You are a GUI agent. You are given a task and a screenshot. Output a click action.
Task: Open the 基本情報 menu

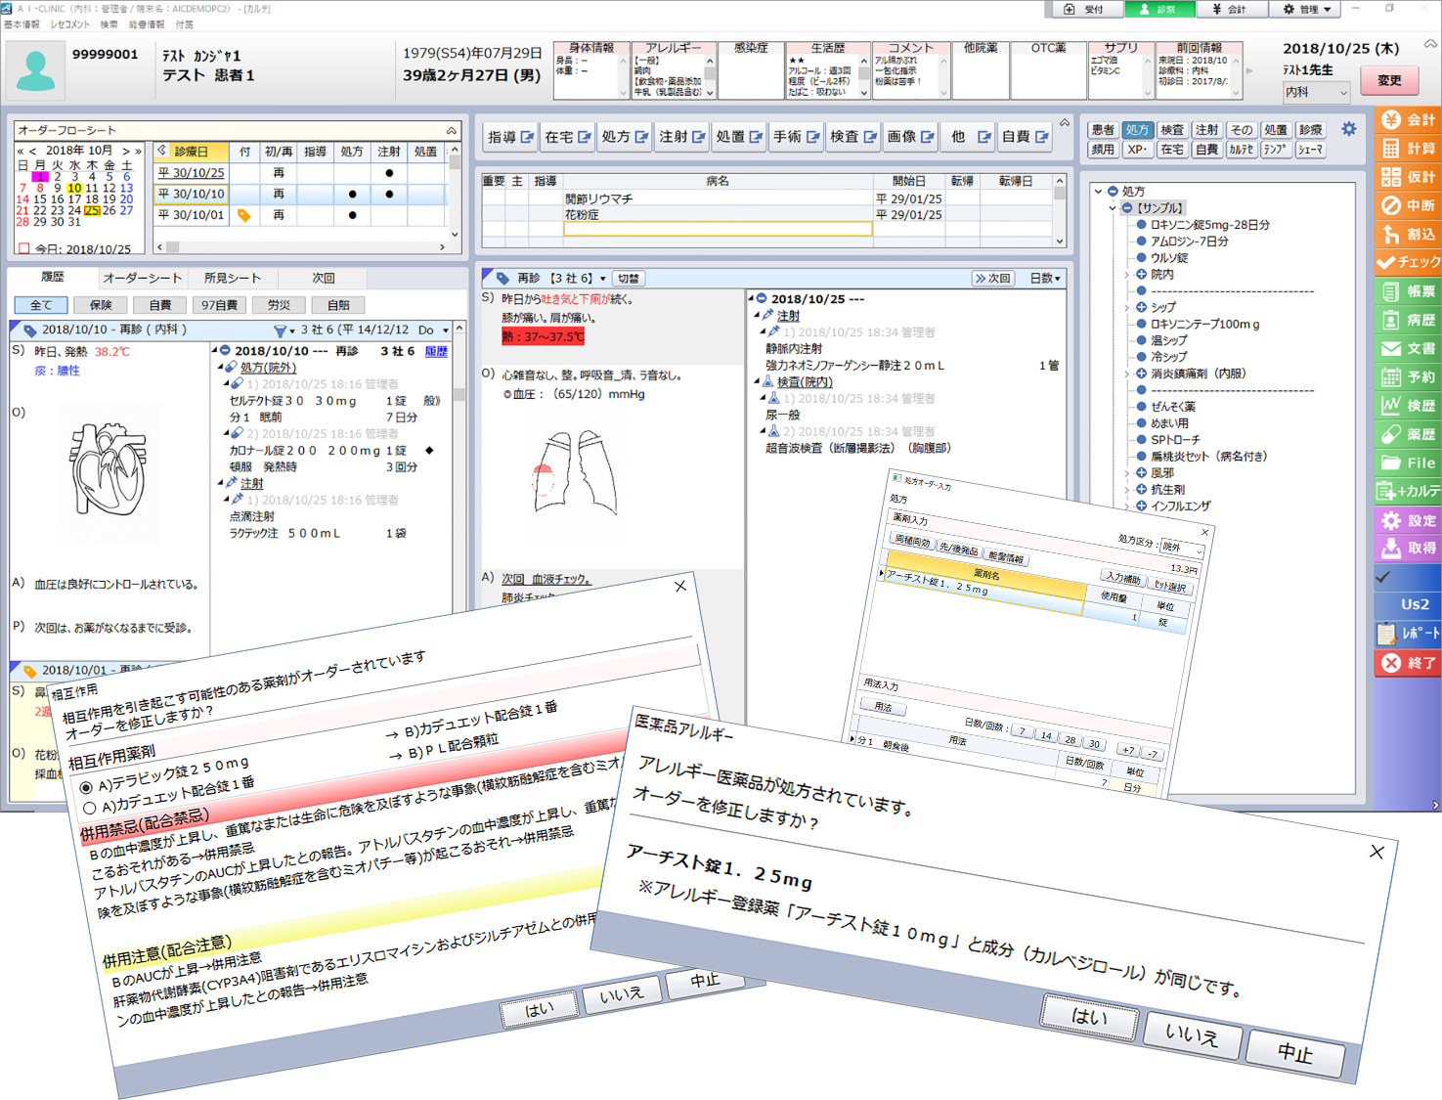(22, 24)
